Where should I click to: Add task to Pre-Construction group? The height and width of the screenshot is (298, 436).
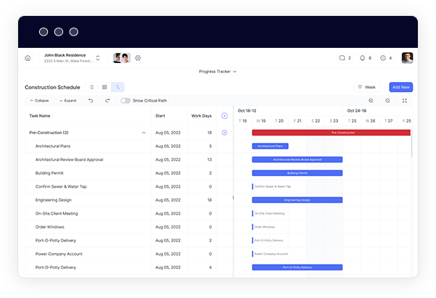(x=224, y=133)
